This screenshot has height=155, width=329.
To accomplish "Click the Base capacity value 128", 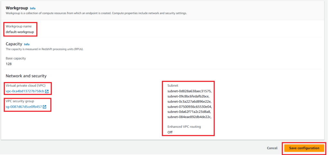I will pos(9,64).
